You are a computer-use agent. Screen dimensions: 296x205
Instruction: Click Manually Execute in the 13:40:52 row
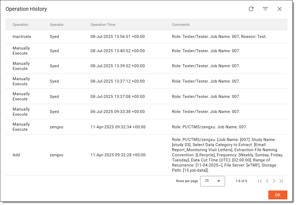[x=21, y=51]
